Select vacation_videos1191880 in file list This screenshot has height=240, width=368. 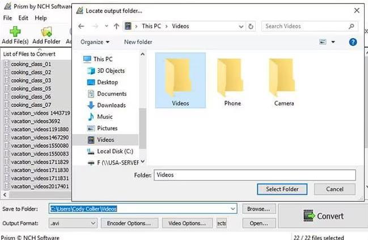coord(40,130)
